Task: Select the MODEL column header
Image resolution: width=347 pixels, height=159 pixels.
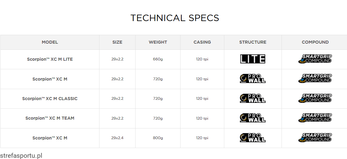Action: coord(50,42)
